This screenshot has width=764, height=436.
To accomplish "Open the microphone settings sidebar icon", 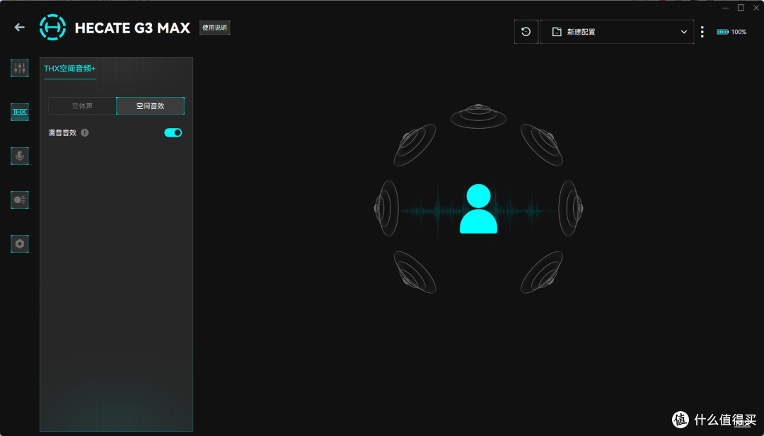I will pos(20,156).
